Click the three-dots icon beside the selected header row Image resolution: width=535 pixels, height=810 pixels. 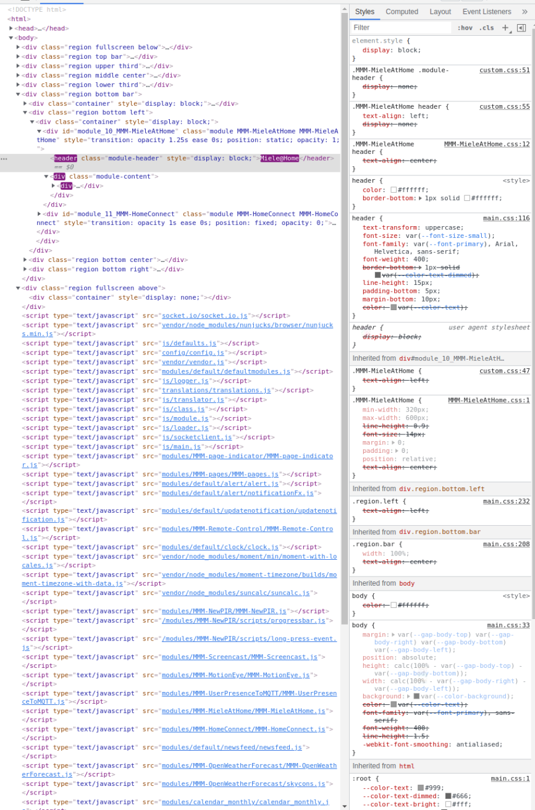pos(4,159)
